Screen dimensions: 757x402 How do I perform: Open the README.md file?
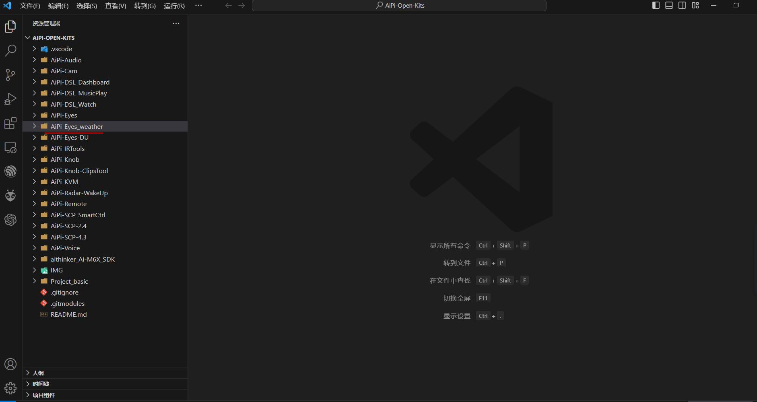105,314
